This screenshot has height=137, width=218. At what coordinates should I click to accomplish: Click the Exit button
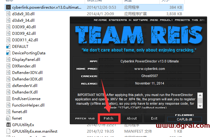click(x=154, y=118)
